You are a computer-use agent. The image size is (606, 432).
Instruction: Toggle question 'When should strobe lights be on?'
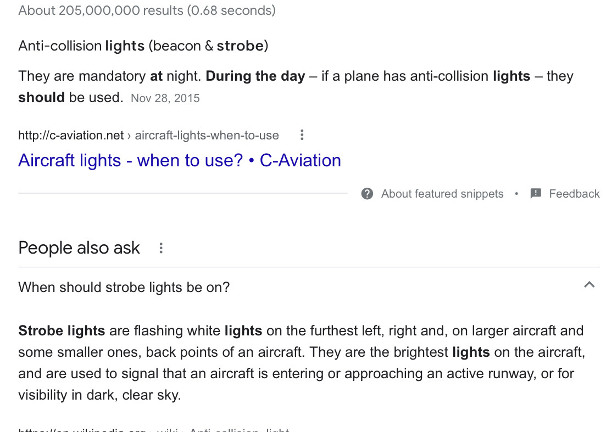point(124,287)
